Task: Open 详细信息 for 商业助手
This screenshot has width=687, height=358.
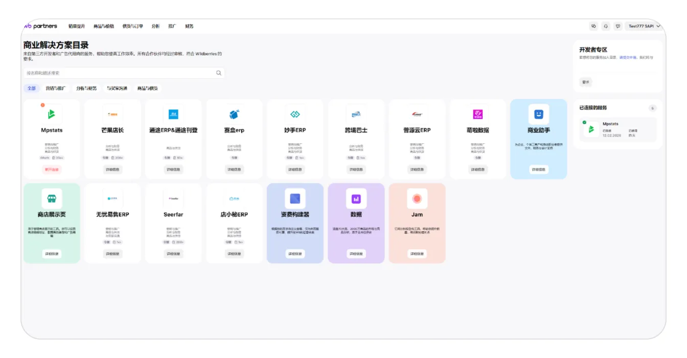Action: coord(539,169)
